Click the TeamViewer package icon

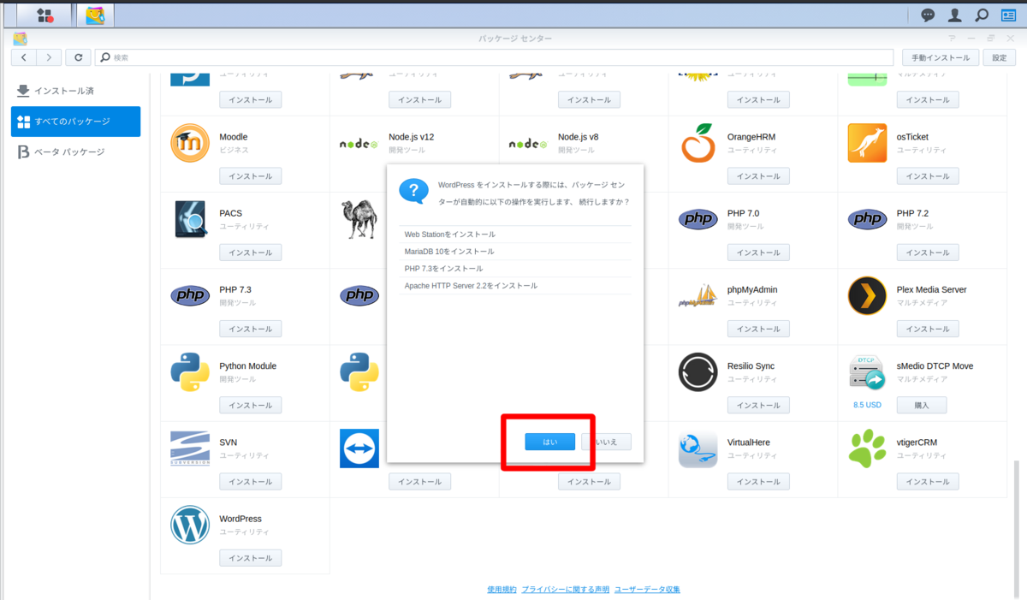359,449
